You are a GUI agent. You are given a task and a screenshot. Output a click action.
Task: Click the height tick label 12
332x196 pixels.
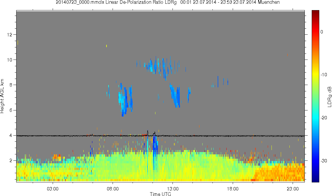[10, 34]
